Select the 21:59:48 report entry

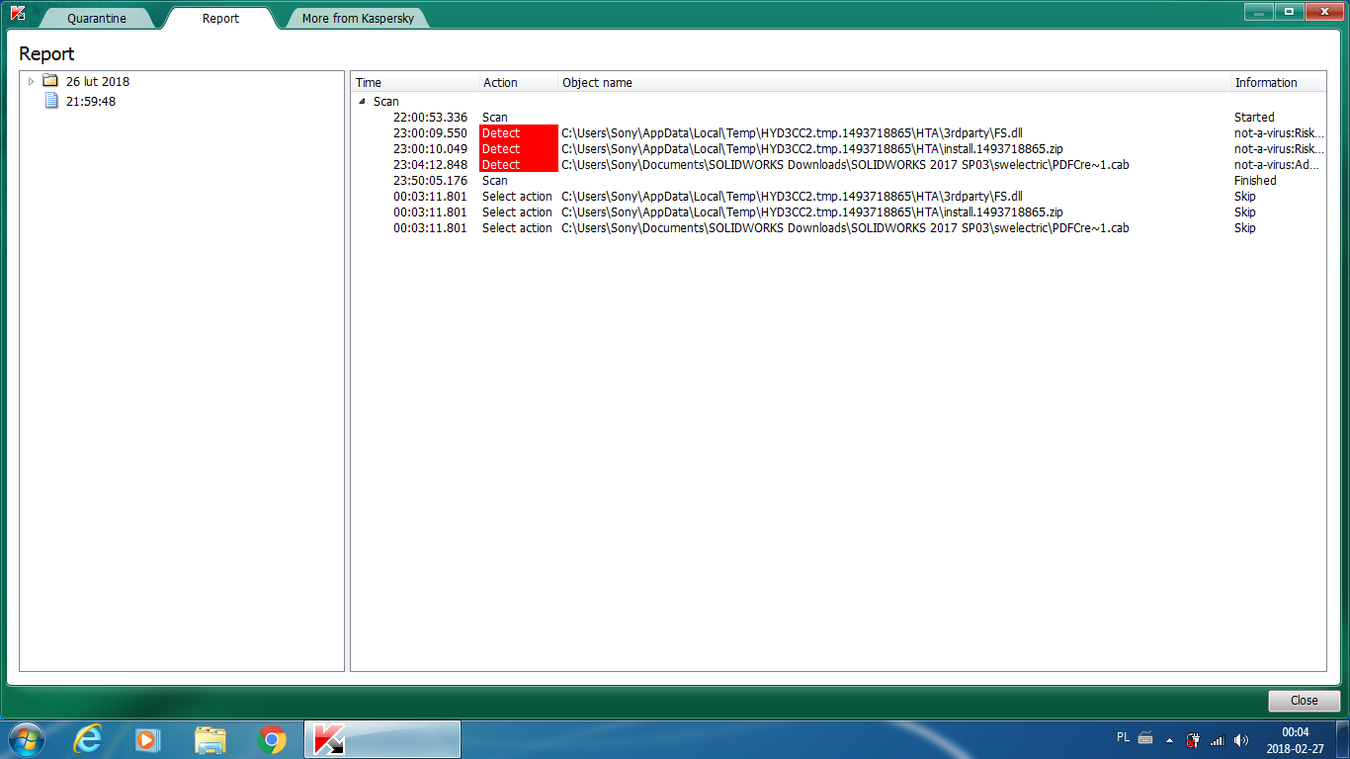coord(91,101)
